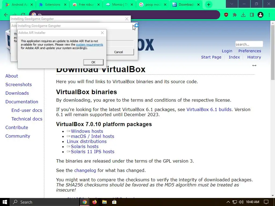Image resolution: width=275 pixels, height=206 pixels.
Task: Switch to the Extensions tab
Action: click(x=52, y=5)
